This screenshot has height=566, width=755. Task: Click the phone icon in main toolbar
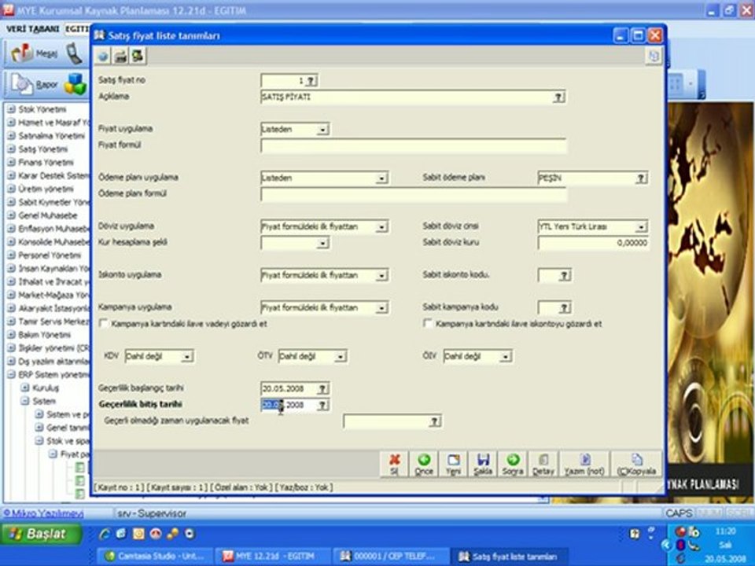(74, 53)
